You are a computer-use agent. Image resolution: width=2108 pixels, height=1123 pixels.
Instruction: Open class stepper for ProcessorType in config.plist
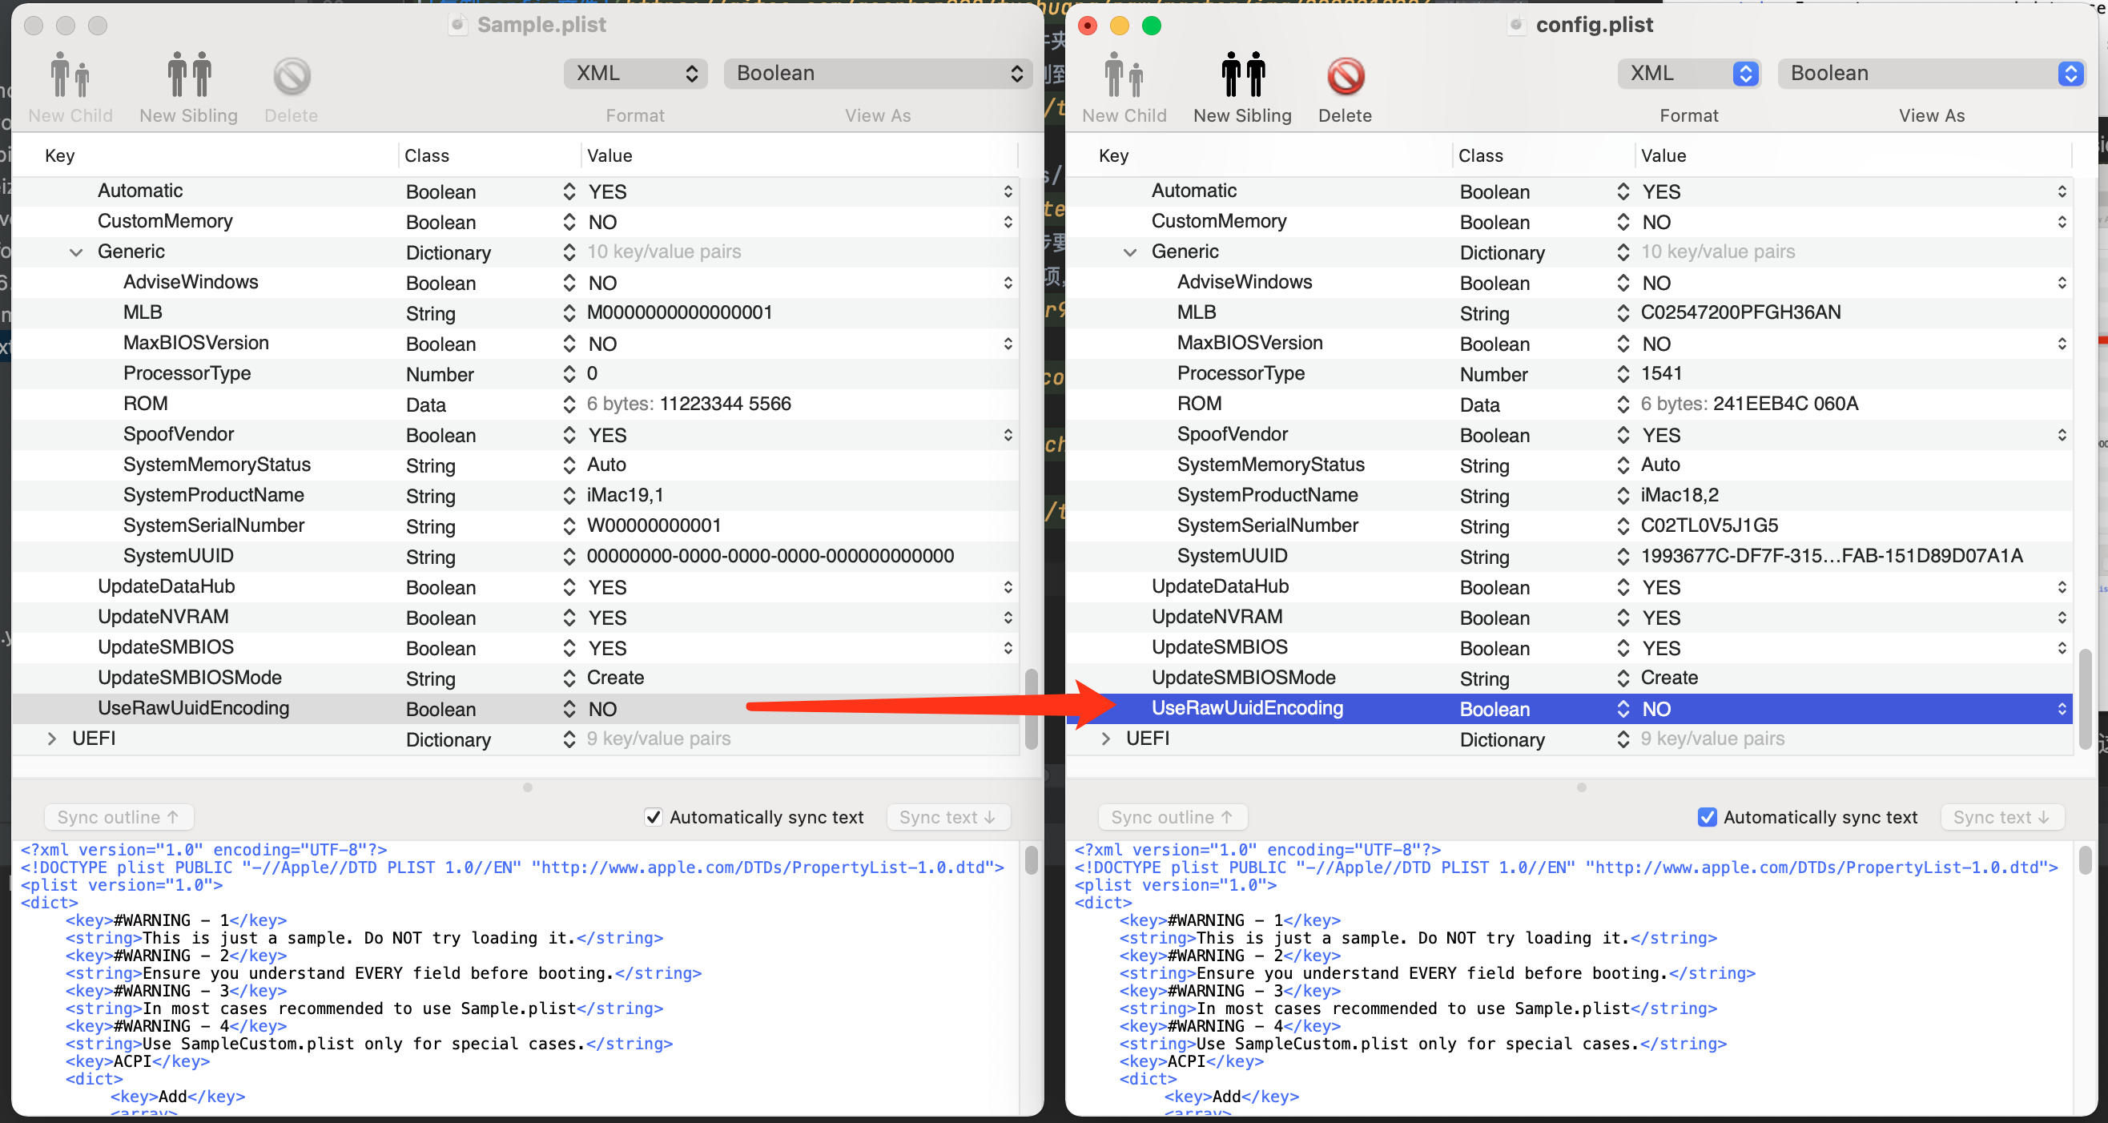point(1623,374)
